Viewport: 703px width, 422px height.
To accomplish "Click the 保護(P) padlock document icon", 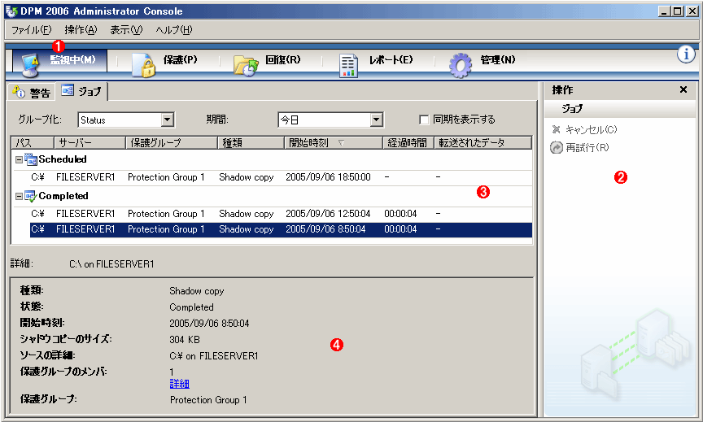I will click(143, 65).
